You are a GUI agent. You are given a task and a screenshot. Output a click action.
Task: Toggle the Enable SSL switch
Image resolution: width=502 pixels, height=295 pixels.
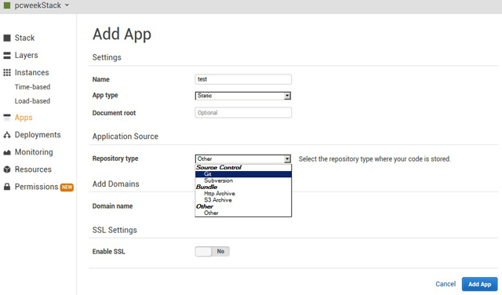(212, 251)
